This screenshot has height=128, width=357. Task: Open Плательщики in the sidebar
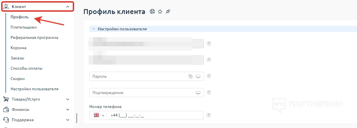[x=23, y=27]
